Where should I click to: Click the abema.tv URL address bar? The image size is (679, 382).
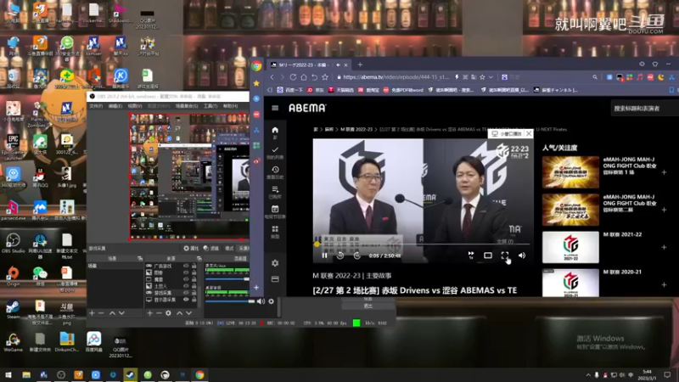396,77
